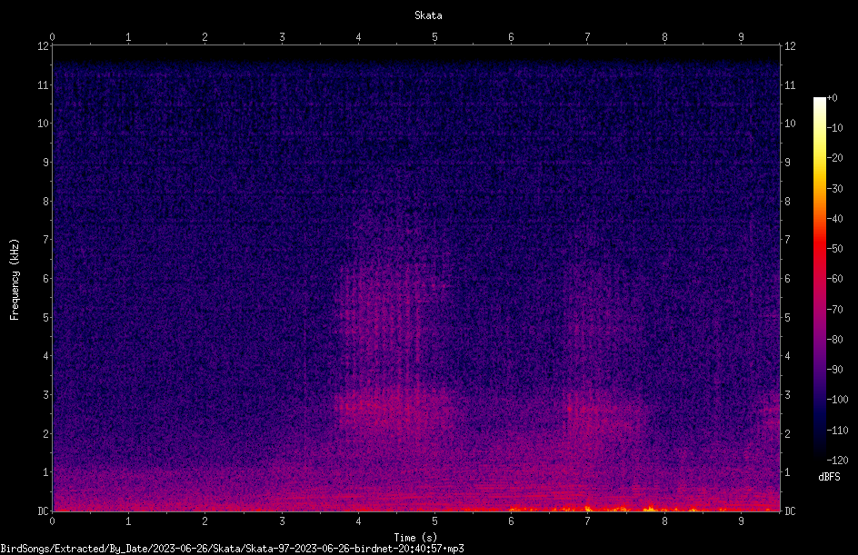Viewport: 858px width, 555px height.
Task: Click the "0" tick on the bottom time axis
Action: coord(53,521)
